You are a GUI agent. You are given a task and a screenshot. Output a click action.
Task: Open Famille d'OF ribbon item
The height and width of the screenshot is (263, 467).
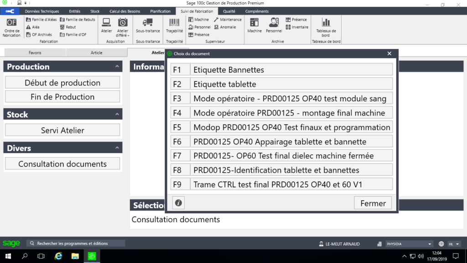[73, 35]
